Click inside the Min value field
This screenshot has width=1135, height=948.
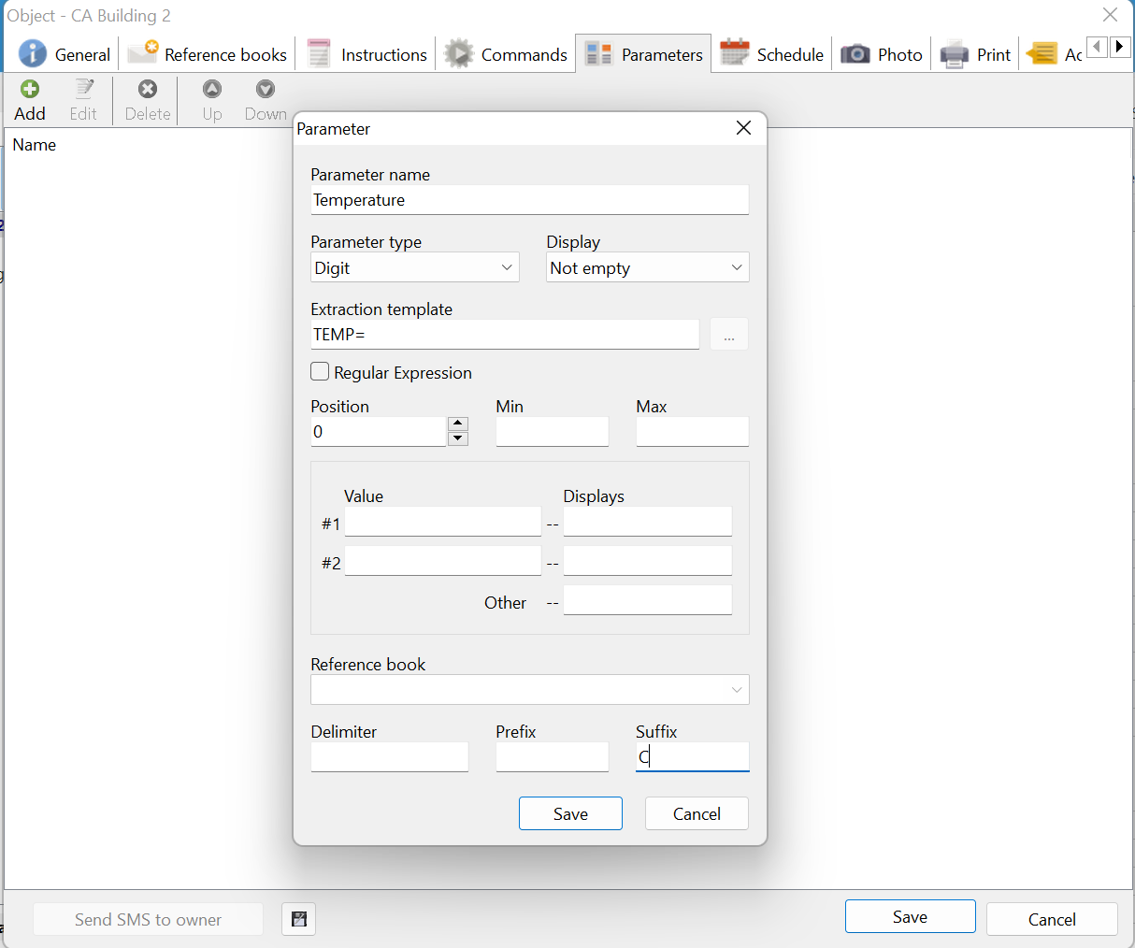pyautogui.click(x=553, y=431)
